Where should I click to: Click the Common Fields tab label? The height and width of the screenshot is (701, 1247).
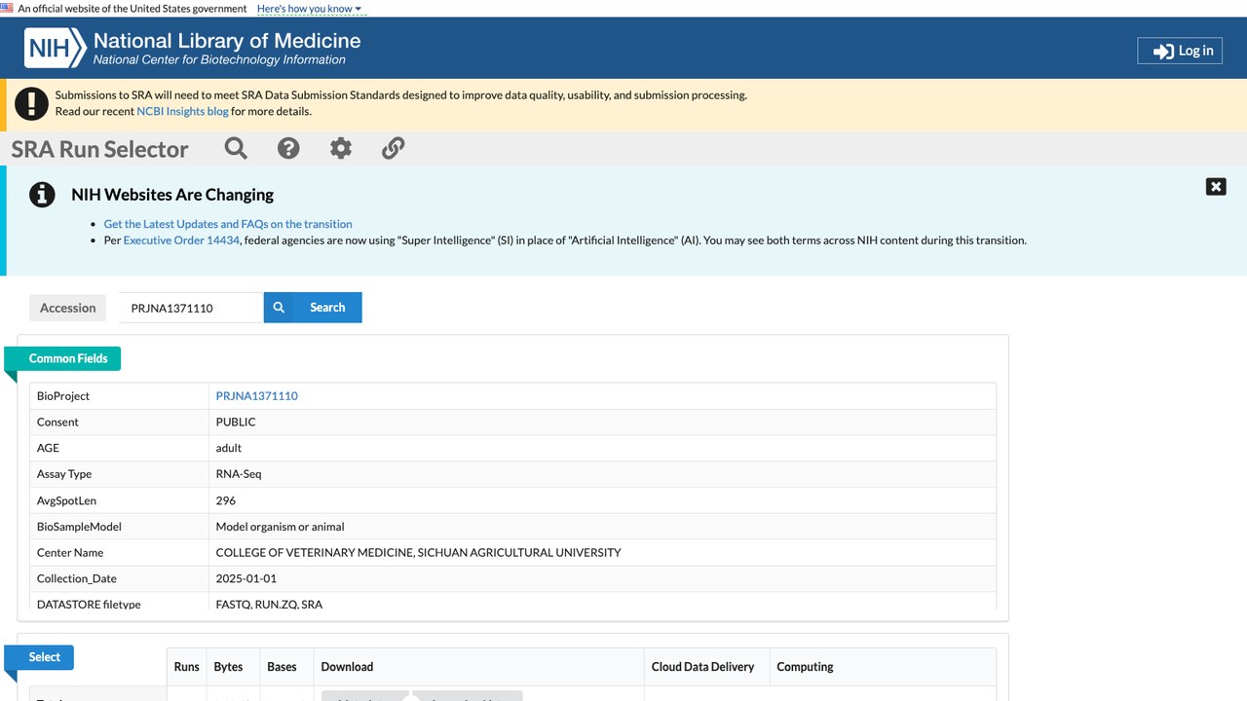click(x=68, y=358)
